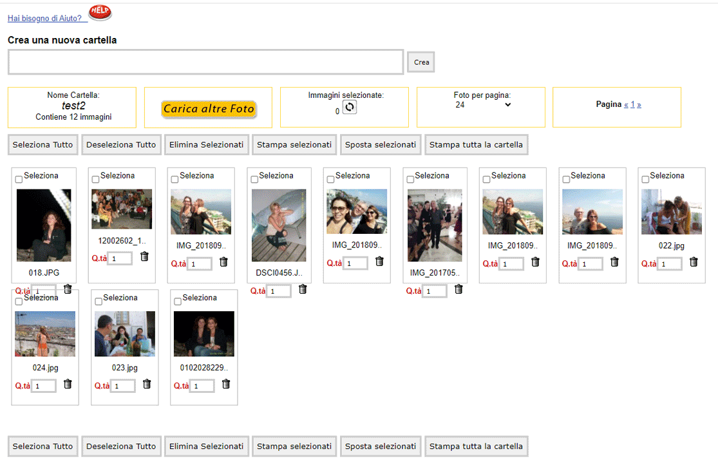
Task: Open the 12002602_1.. group photo thumbnail
Action: coord(122,209)
